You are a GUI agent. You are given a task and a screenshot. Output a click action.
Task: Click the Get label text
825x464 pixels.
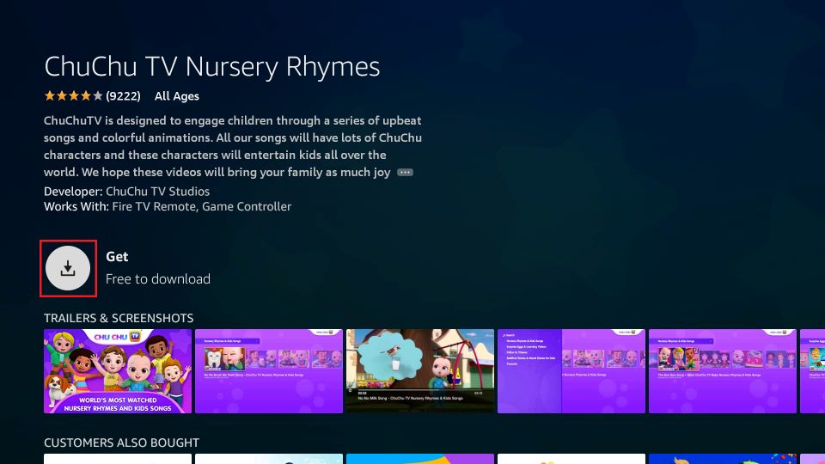tap(117, 257)
